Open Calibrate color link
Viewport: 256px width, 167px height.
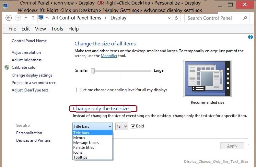tap(24, 67)
